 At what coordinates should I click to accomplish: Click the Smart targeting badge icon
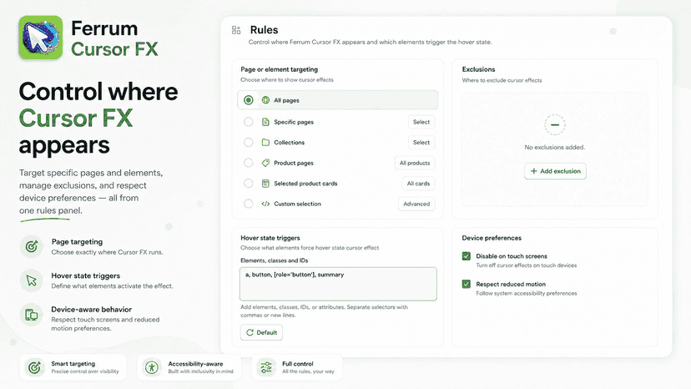coord(34,367)
